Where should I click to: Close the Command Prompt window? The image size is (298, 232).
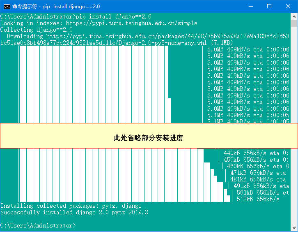pos(288,7)
